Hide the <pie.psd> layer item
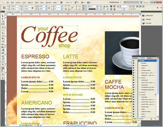Viewport: 163px width, 127px height. pos(134,63)
